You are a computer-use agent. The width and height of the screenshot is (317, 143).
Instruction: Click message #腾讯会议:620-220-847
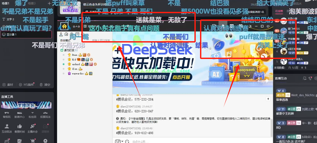tap(135, 111)
